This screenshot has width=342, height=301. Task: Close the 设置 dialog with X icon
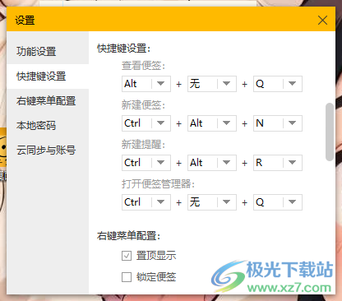tap(322, 20)
